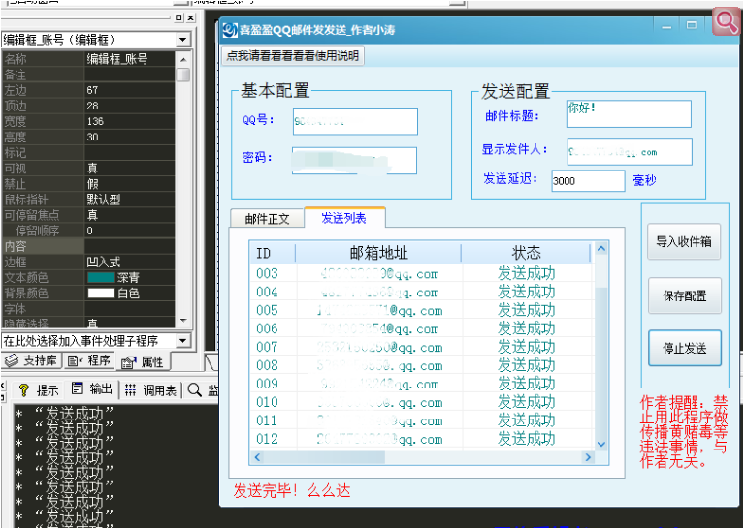Click the 保存配置 button
Image resolution: width=746 pixels, height=528 pixels.
[685, 295]
